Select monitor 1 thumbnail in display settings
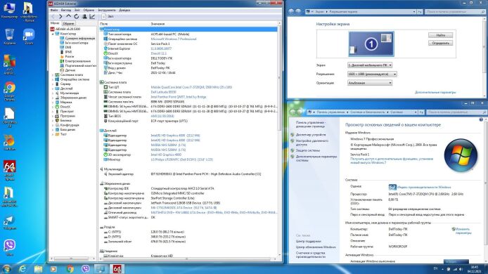Image resolution: width=488 pixels, height=274 pixels. [371, 44]
